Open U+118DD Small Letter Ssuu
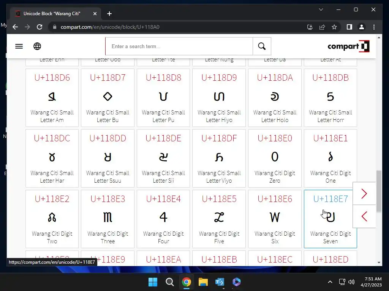The height and width of the screenshot is (291, 389). (108, 158)
